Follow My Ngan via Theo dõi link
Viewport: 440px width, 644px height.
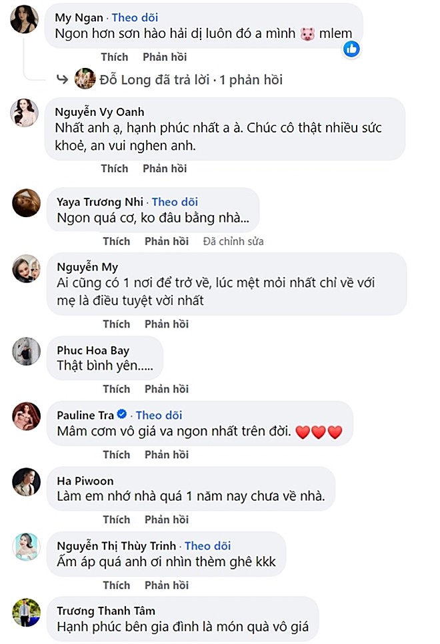pos(135,17)
